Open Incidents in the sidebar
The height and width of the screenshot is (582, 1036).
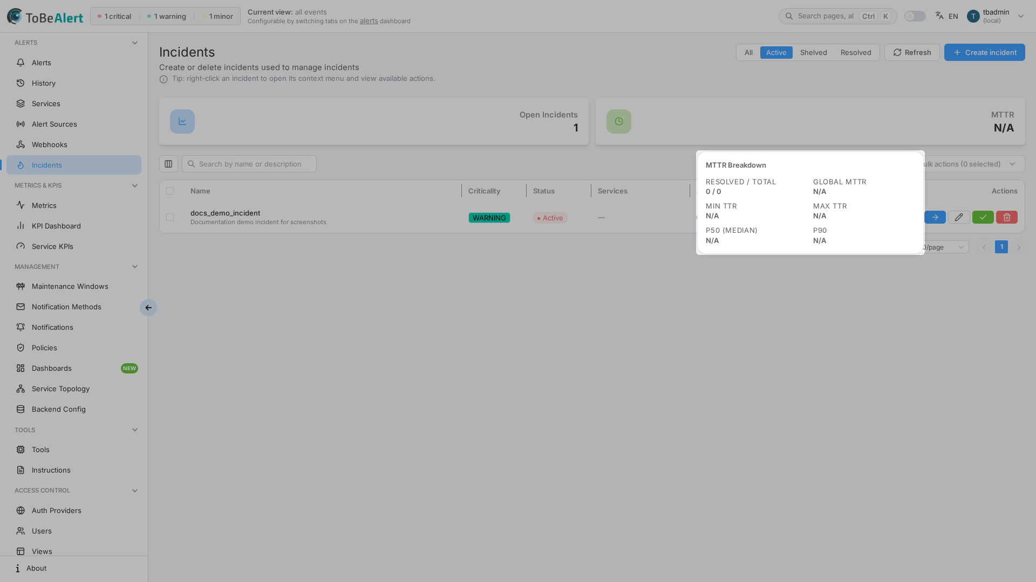point(74,165)
